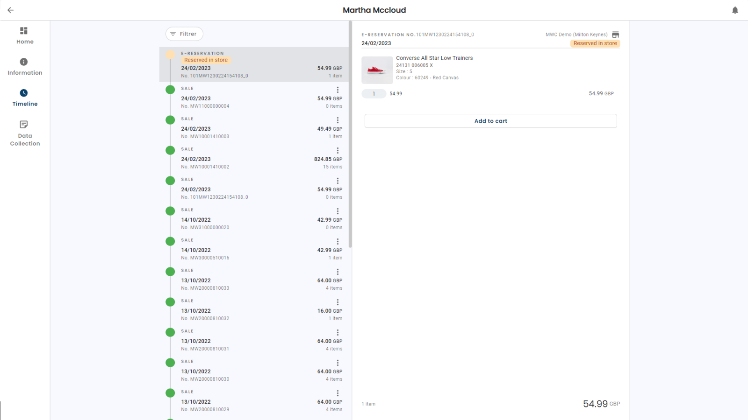This screenshot has height=420, width=748.
Task: Click the Filtrer button
Action: point(184,34)
